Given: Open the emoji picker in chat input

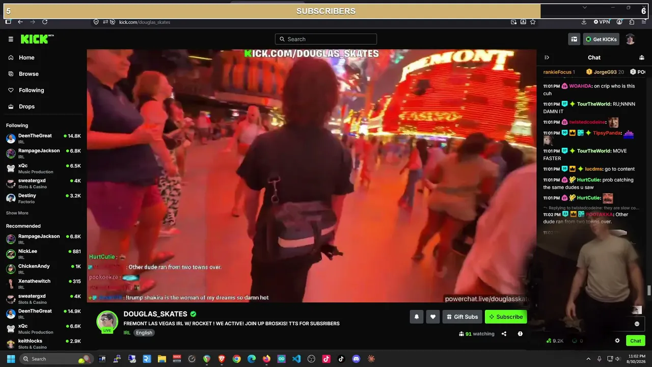Looking at the screenshot, I should click(x=637, y=324).
